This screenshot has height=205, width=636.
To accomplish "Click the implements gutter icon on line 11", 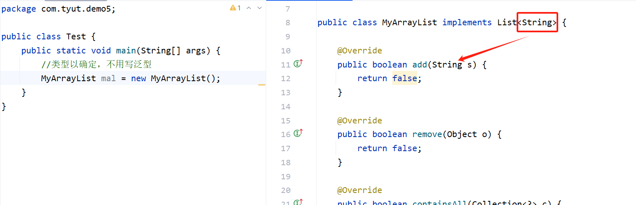I will pos(298,64).
